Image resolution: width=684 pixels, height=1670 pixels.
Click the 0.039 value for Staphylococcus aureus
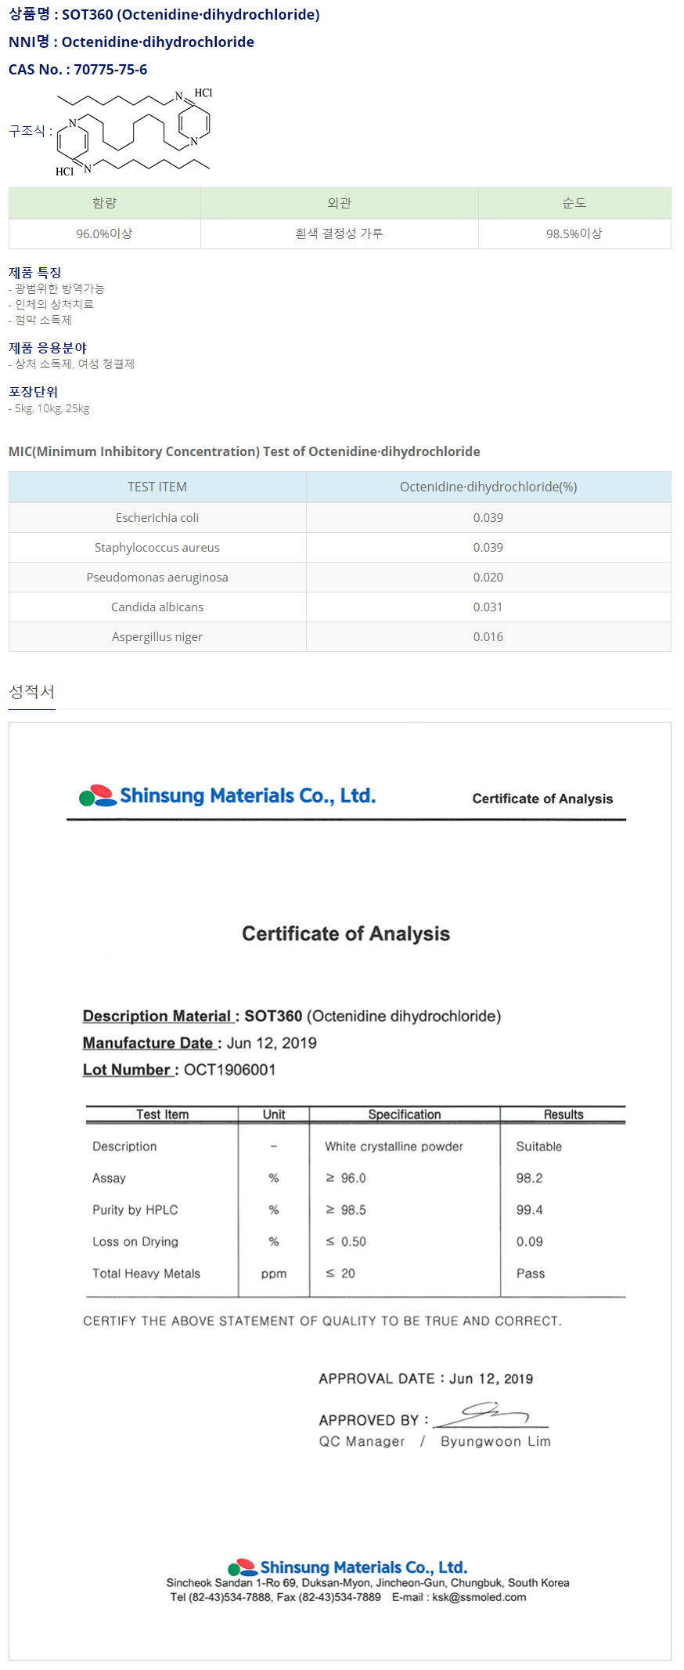click(x=488, y=548)
